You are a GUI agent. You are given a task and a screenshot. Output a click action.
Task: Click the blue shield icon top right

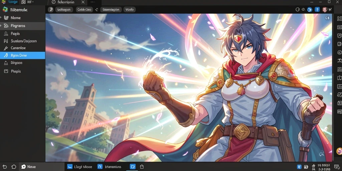tap(317, 10)
